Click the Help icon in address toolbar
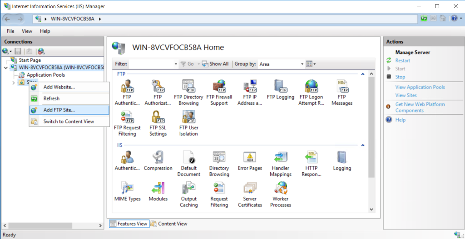The image size is (465, 239). [x=454, y=19]
